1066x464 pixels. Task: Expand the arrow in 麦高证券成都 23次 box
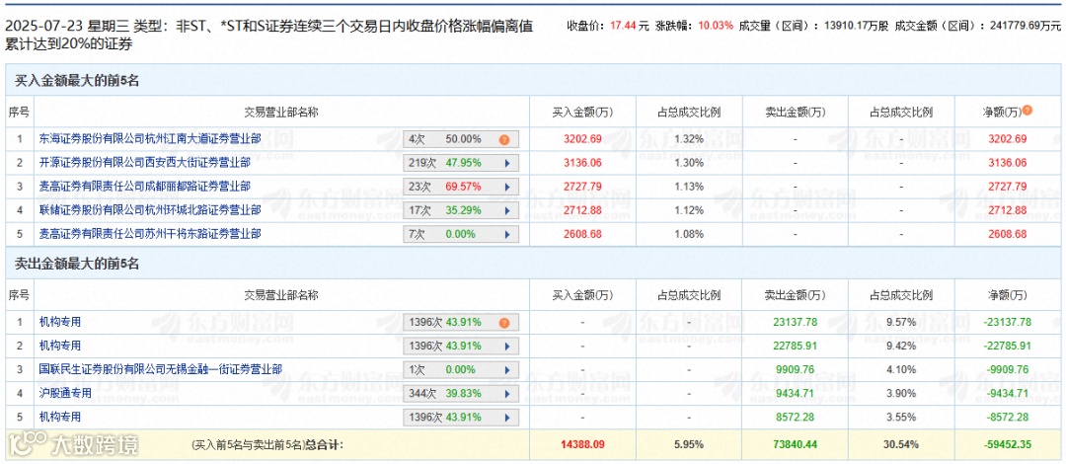(x=505, y=187)
